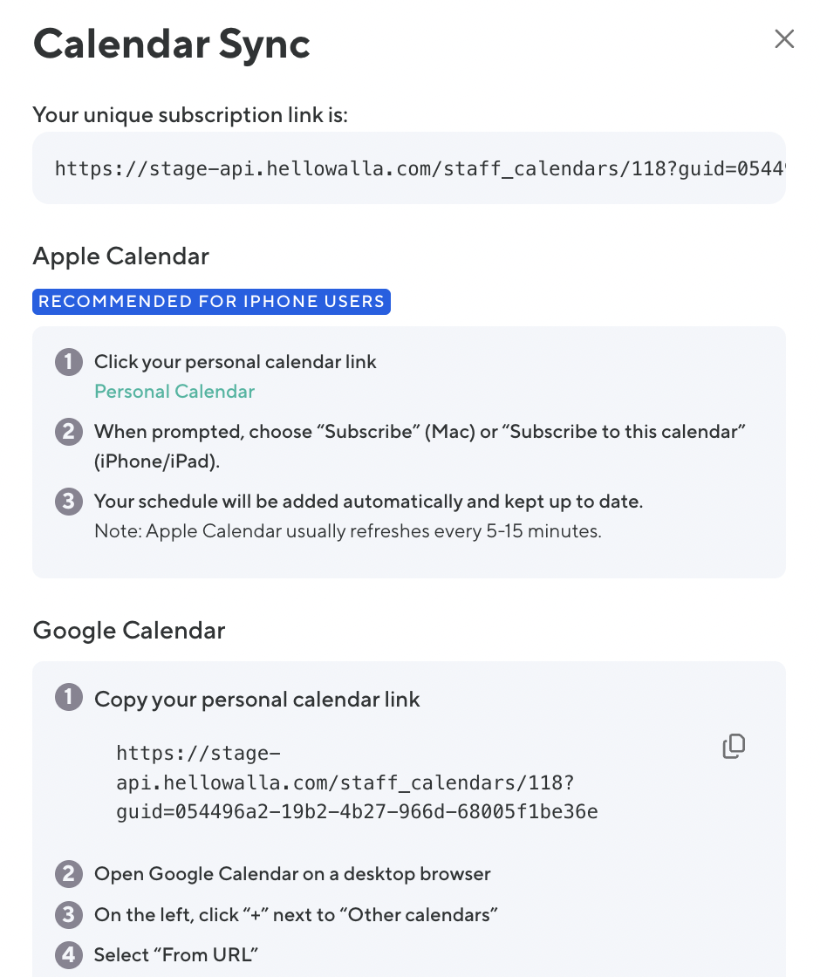Image resolution: width=820 pixels, height=977 pixels.
Task: Click the Google Calendar section heading
Action: click(x=129, y=630)
